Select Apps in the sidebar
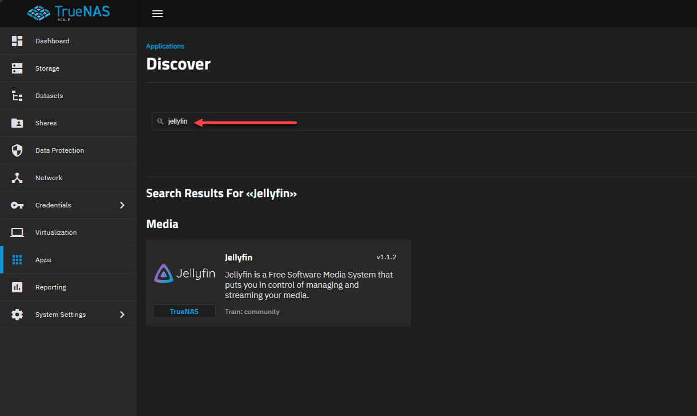This screenshot has width=697, height=416. [x=69, y=260]
